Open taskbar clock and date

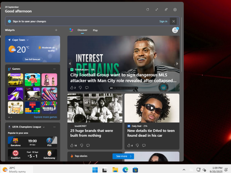click(x=216, y=170)
